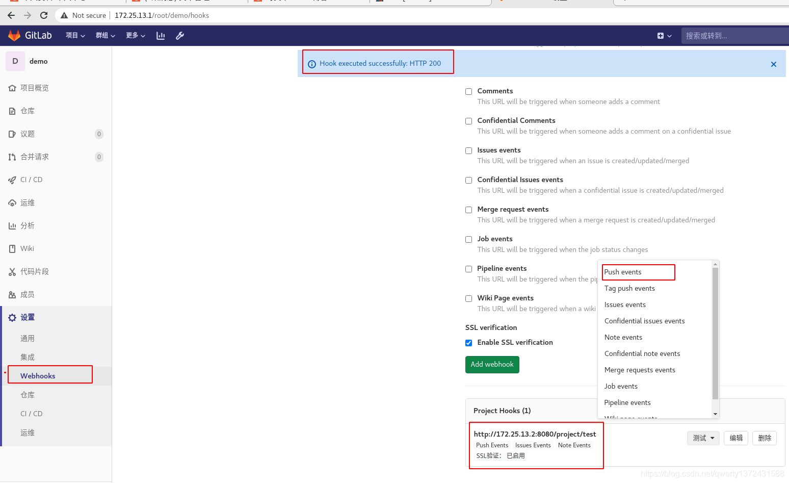The width and height of the screenshot is (789, 483).
Task: Open 通用 general settings link
Action: click(x=28, y=339)
